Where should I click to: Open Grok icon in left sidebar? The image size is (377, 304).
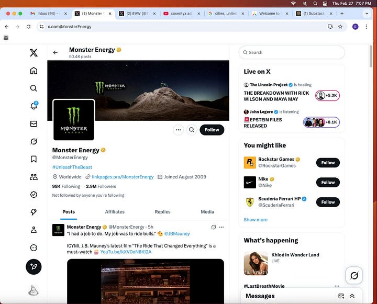click(x=34, y=141)
